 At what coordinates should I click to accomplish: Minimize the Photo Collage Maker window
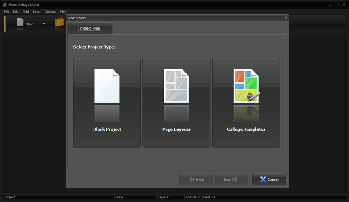[x=330, y=4]
